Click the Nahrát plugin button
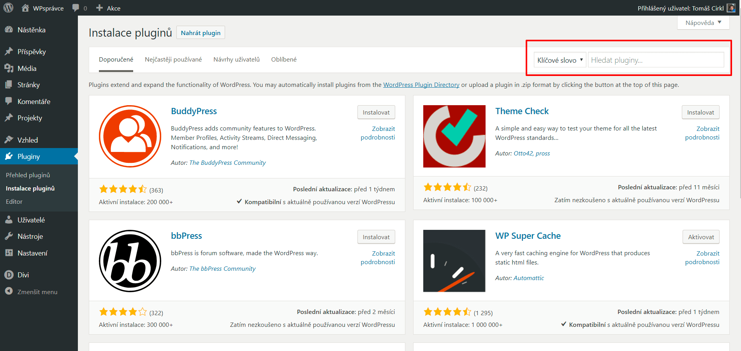Screen dimensions: 741x351 pos(201,33)
